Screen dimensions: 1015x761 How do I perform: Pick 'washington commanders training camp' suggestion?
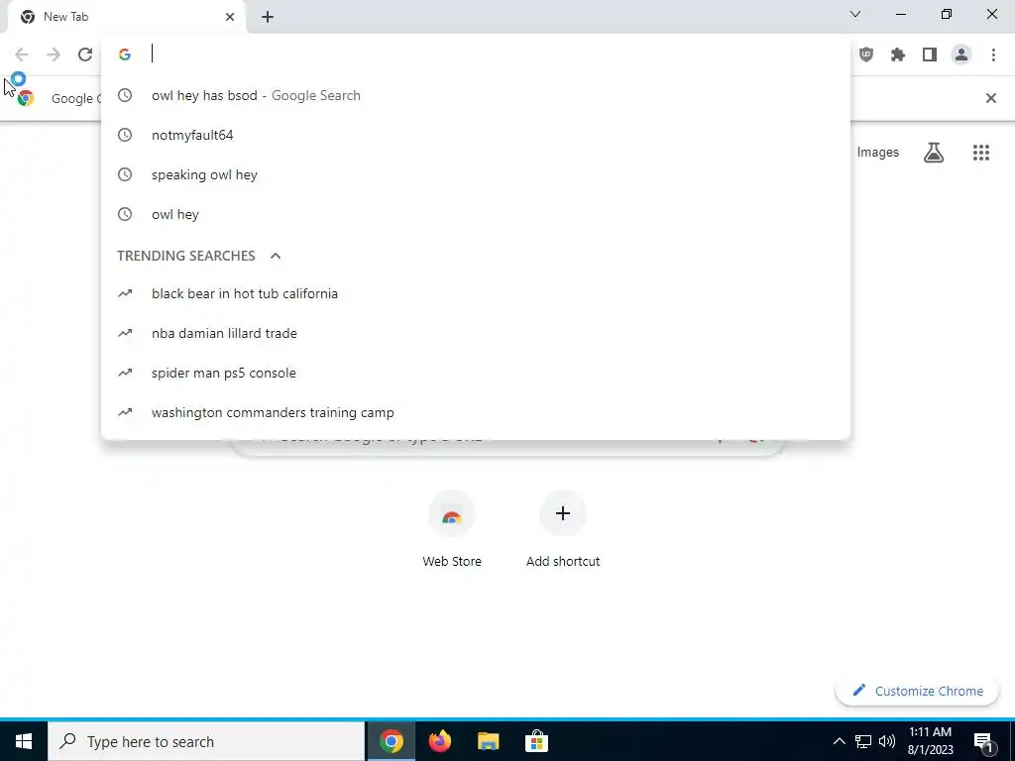[476, 412]
